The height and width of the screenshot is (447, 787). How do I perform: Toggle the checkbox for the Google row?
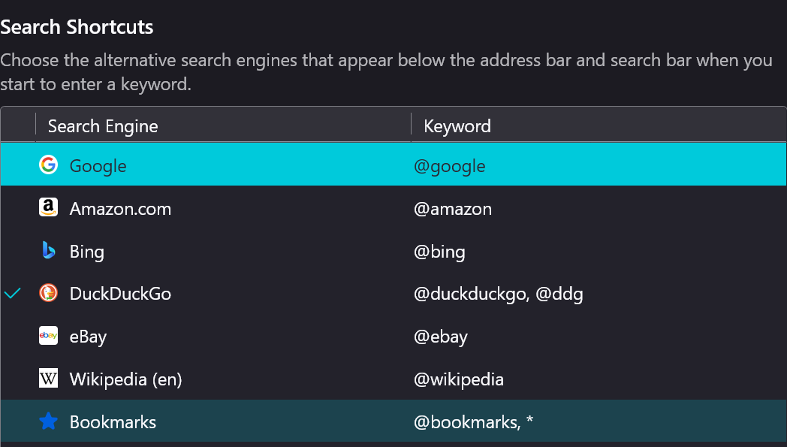click(13, 165)
